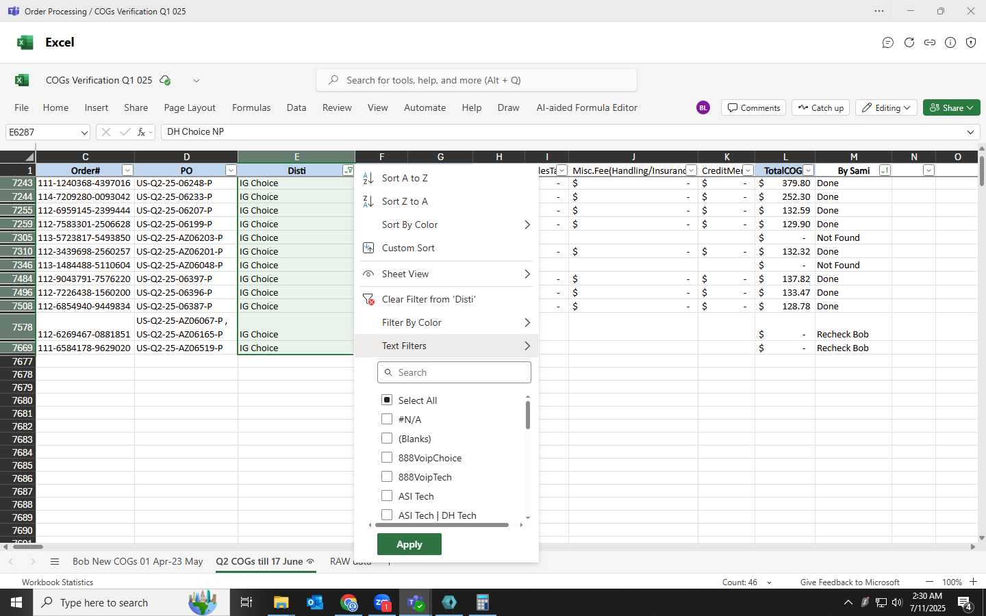Check the (Blanks) filter checkbox

tap(387, 438)
